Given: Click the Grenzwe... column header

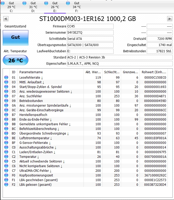Looking at the screenshot, I should click(x=130, y=72).
